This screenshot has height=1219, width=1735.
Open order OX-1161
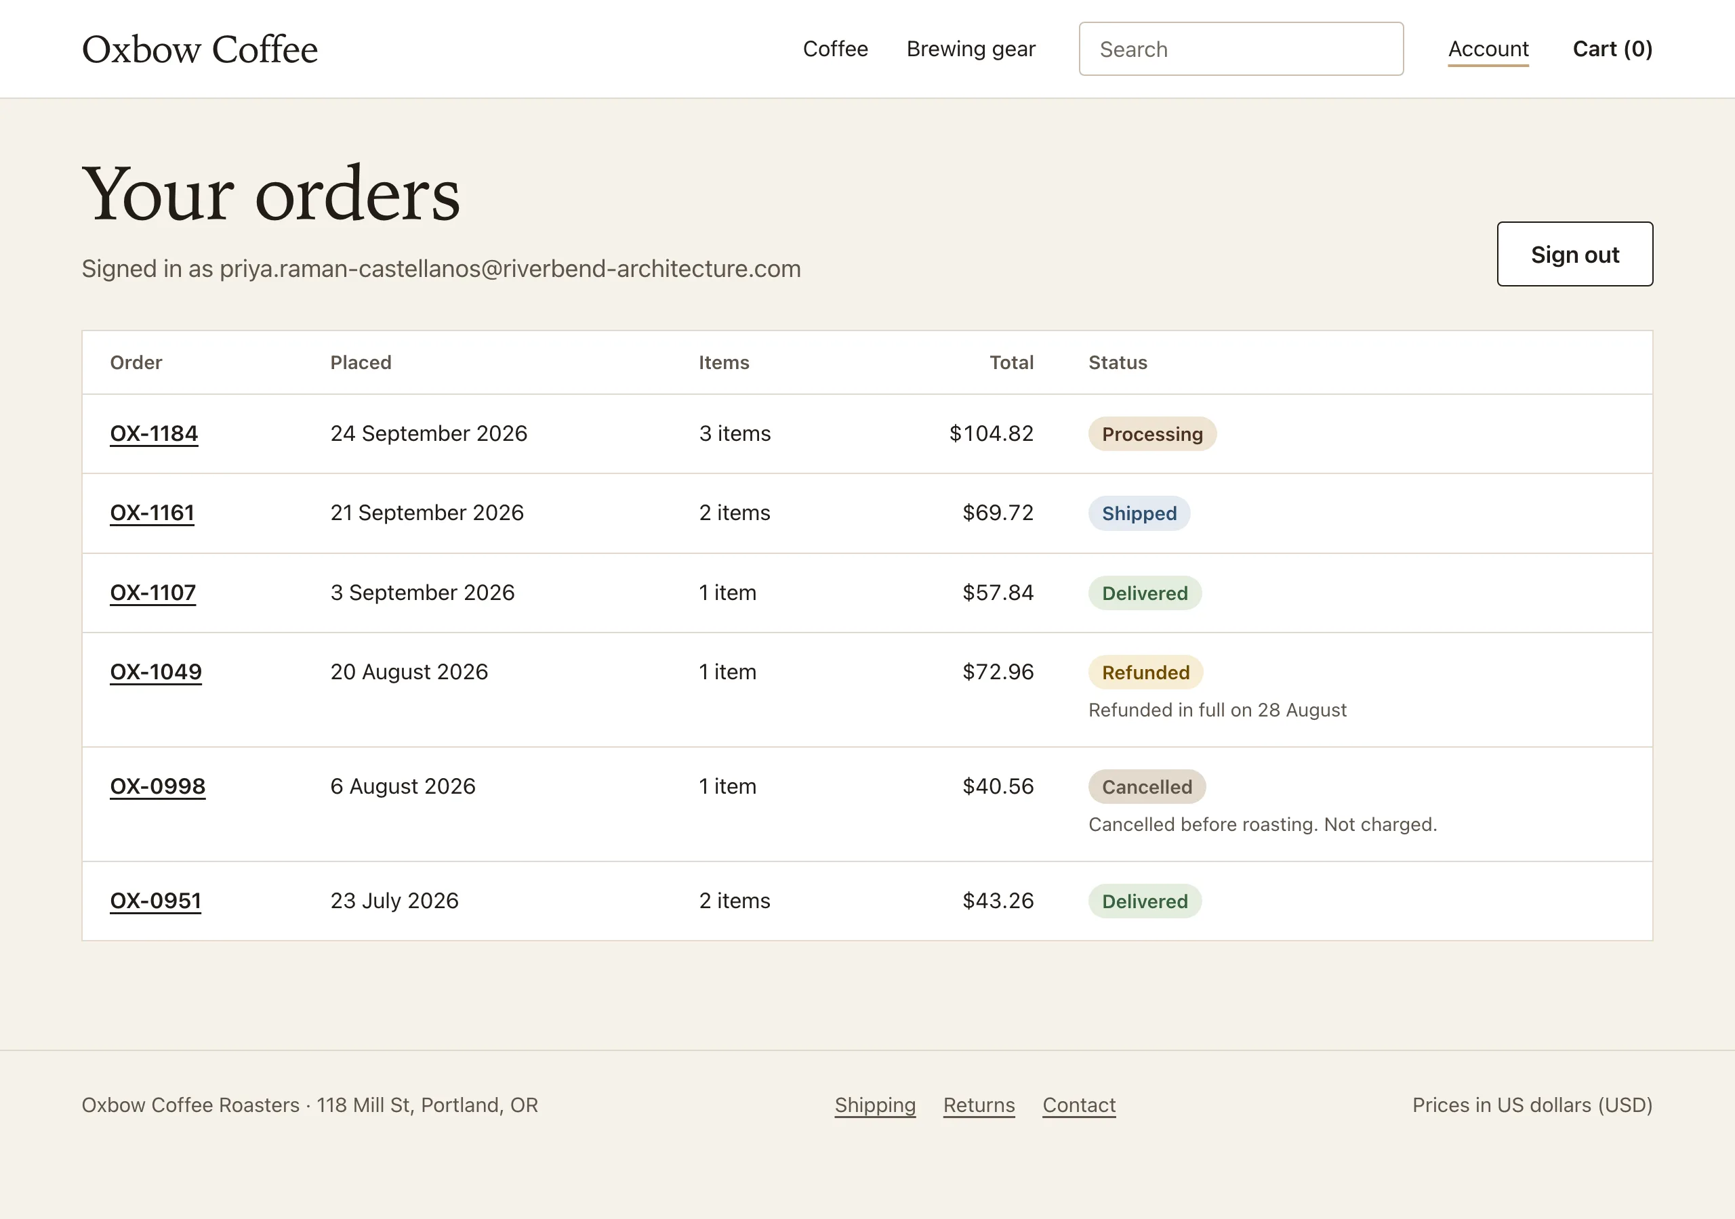point(152,513)
